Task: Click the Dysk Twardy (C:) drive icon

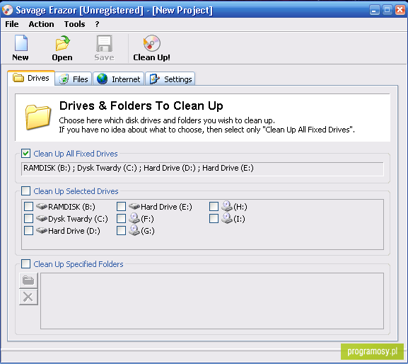Action: (42, 218)
